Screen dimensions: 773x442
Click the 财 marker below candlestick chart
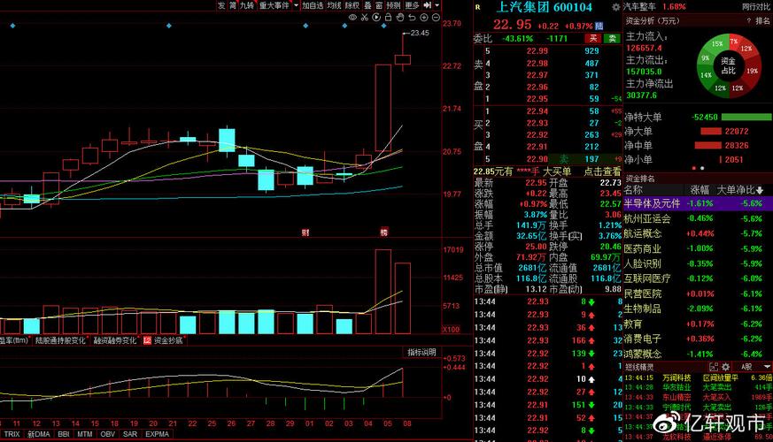click(305, 232)
